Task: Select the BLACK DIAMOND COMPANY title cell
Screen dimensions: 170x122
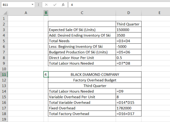Action: [95, 74]
